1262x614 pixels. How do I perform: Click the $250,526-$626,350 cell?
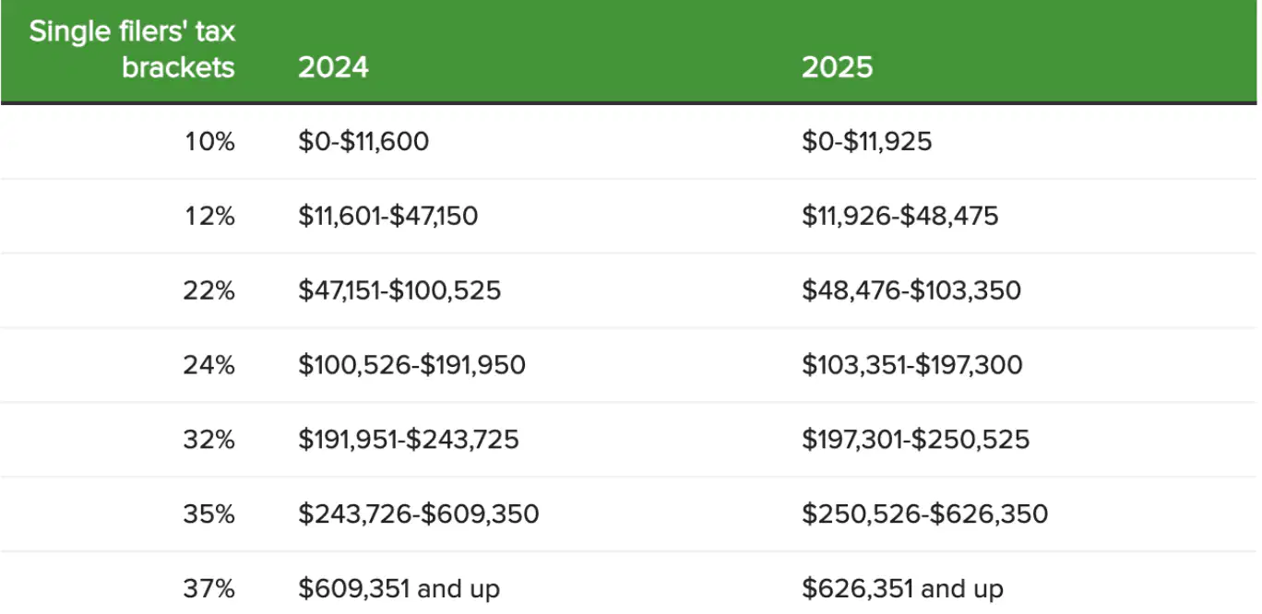(x=925, y=514)
